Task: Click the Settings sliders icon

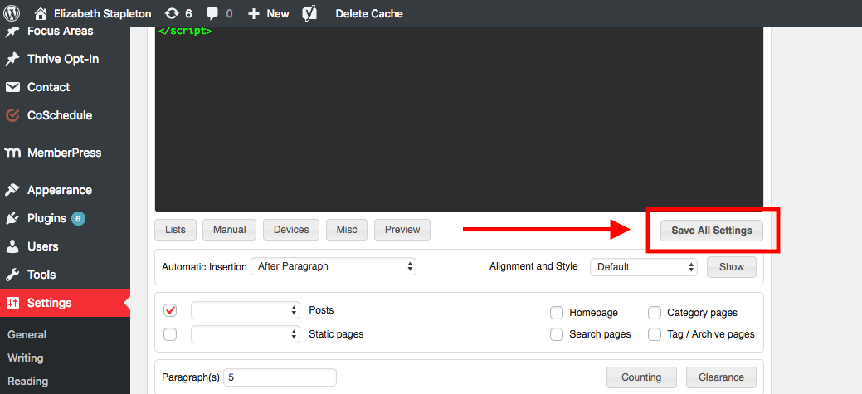Action: [x=12, y=303]
